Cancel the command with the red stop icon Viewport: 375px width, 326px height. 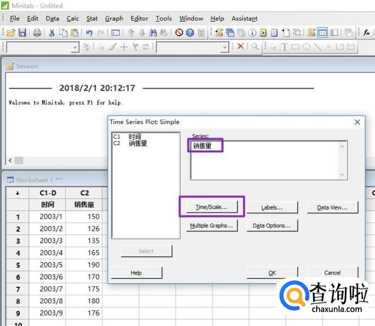179,32
